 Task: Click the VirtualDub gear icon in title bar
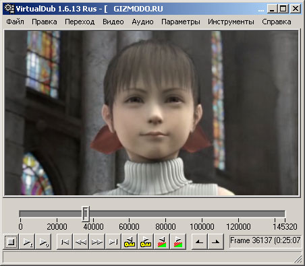click(x=9, y=9)
